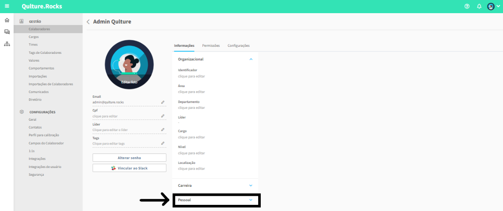
Task: Open the hamburger menu icon
Action: [7, 7]
